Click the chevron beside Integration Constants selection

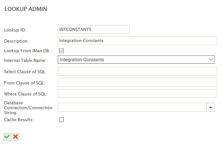pyautogui.click(x=211, y=59)
